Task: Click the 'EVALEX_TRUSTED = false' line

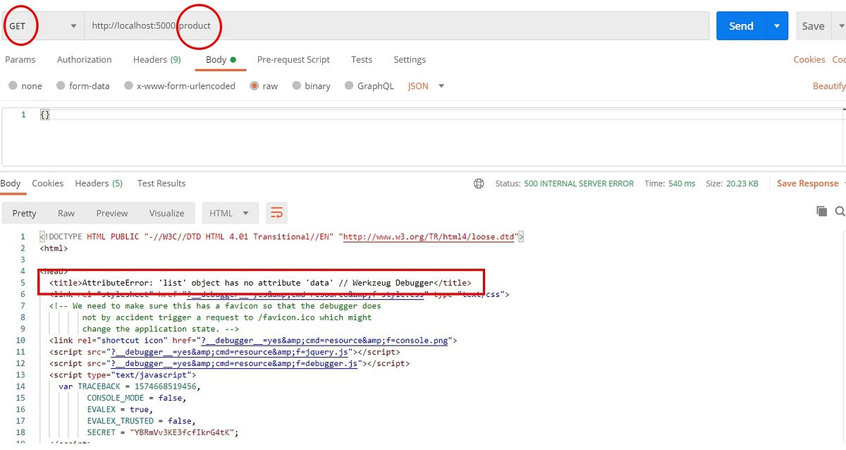Action: (141, 421)
